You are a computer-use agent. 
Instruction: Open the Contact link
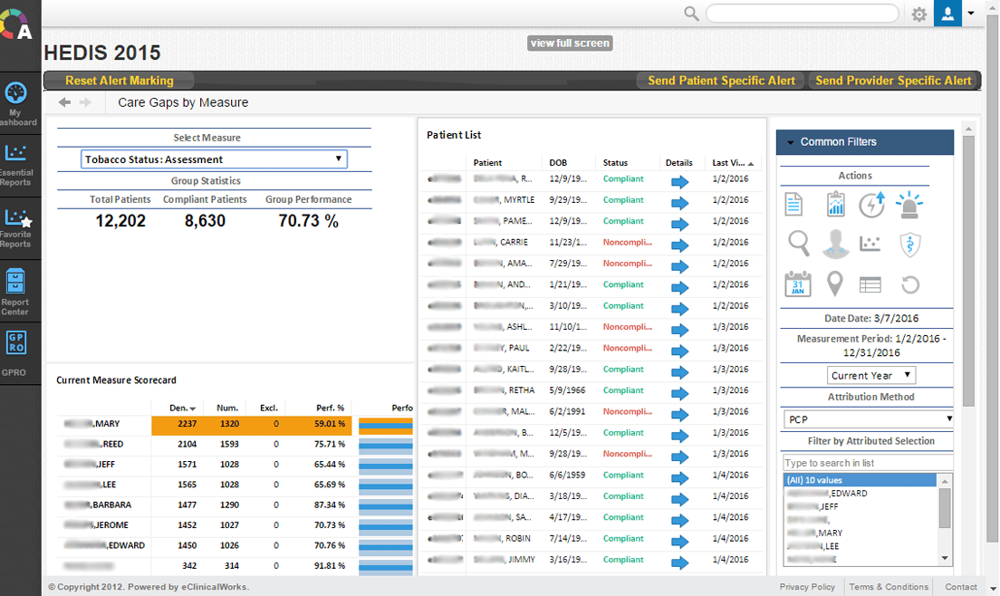pos(960,586)
